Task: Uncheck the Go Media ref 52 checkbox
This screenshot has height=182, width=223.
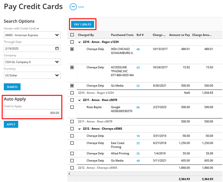Action: [72, 86]
